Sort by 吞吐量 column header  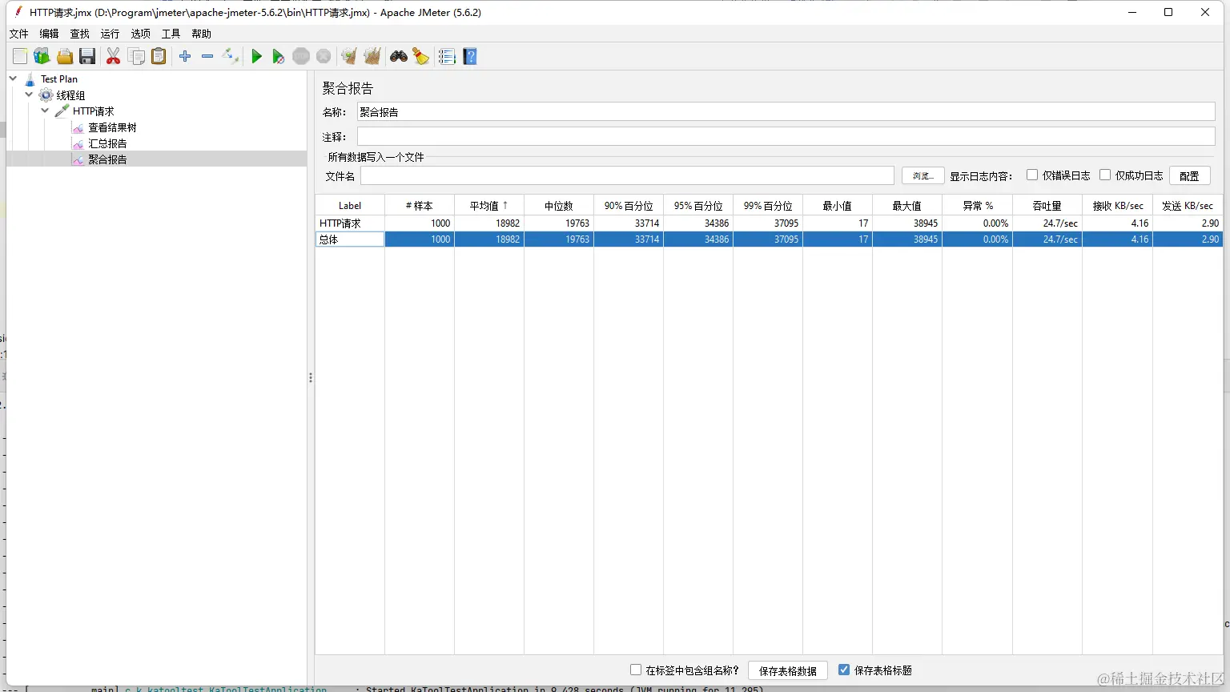click(x=1047, y=206)
